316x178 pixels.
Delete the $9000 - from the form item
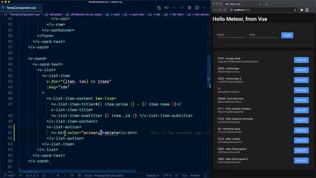301,100
